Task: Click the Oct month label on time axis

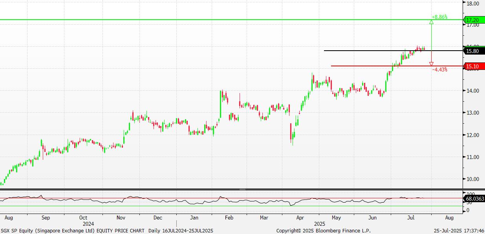Action: (83, 218)
